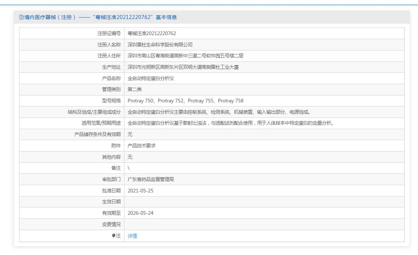Screen dimensions: 418x255
Task: Click the 生效日期 label
Action: click(111, 202)
